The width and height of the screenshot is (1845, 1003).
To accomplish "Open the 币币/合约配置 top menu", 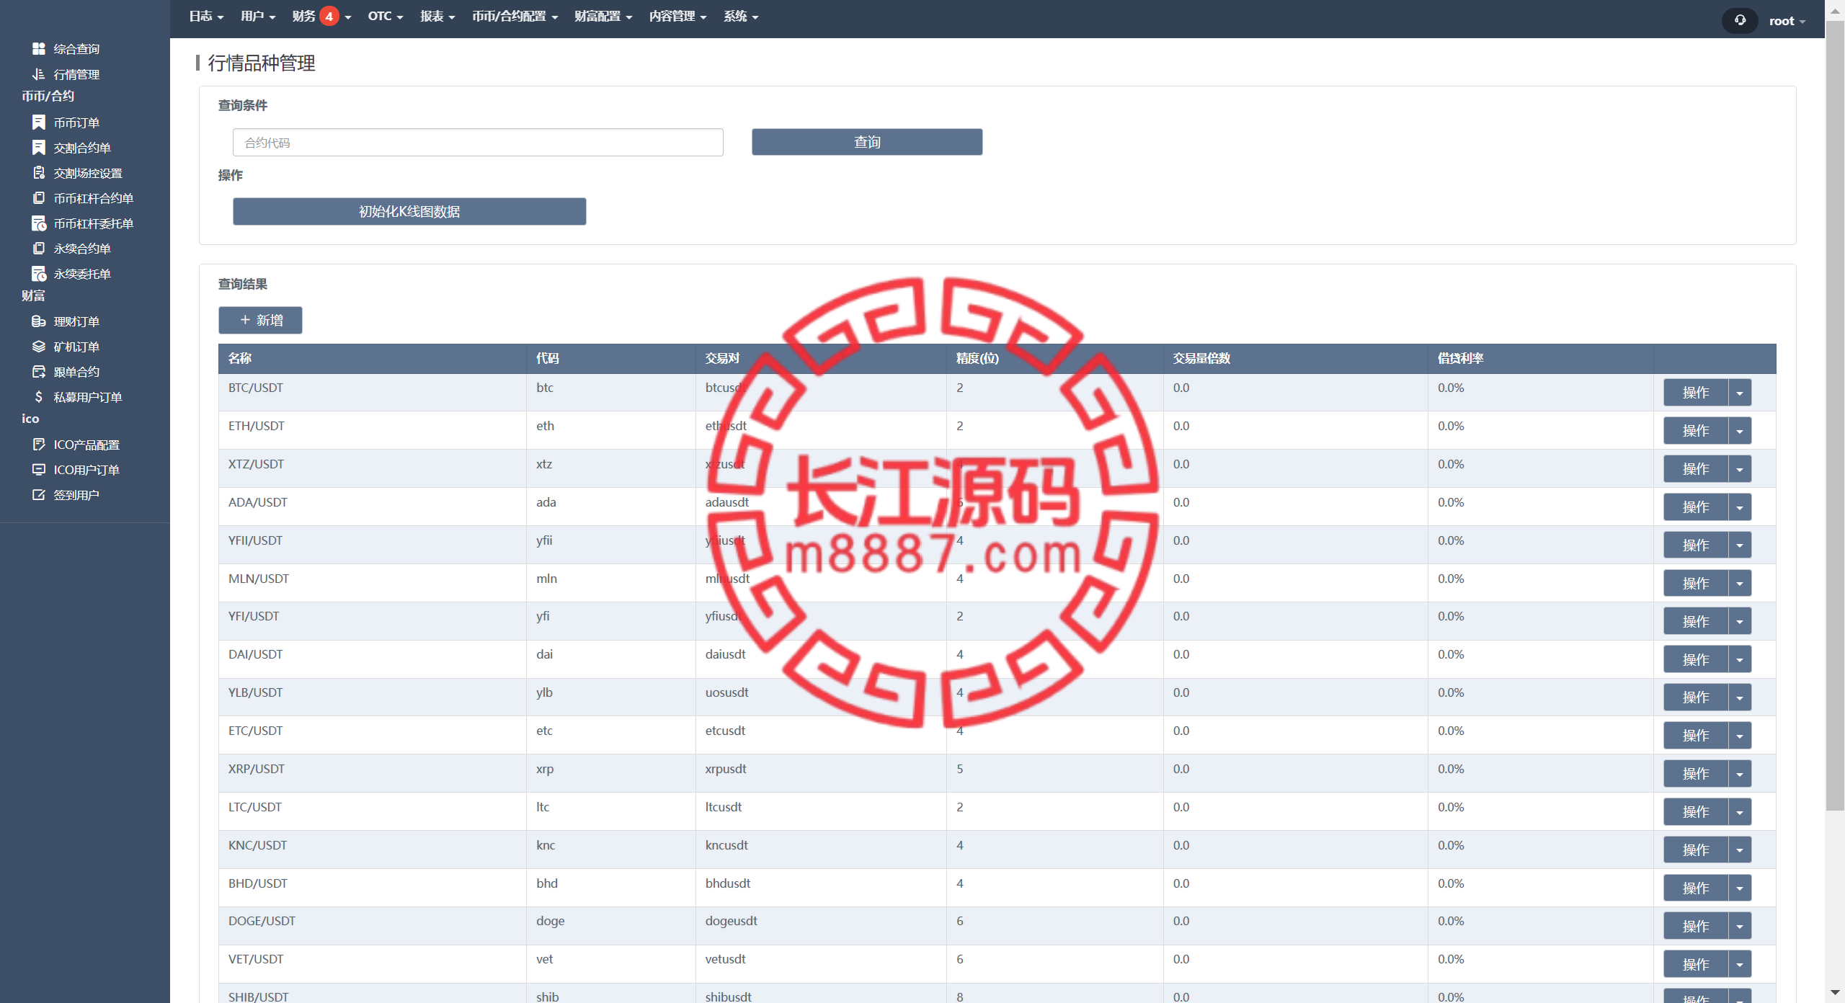I will pos(515,16).
